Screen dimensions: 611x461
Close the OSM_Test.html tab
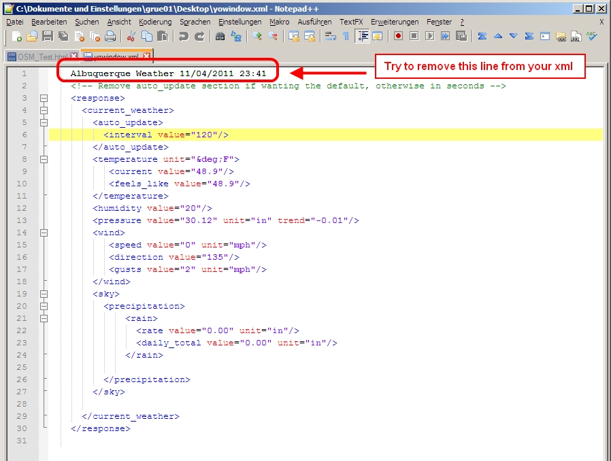tap(73, 56)
